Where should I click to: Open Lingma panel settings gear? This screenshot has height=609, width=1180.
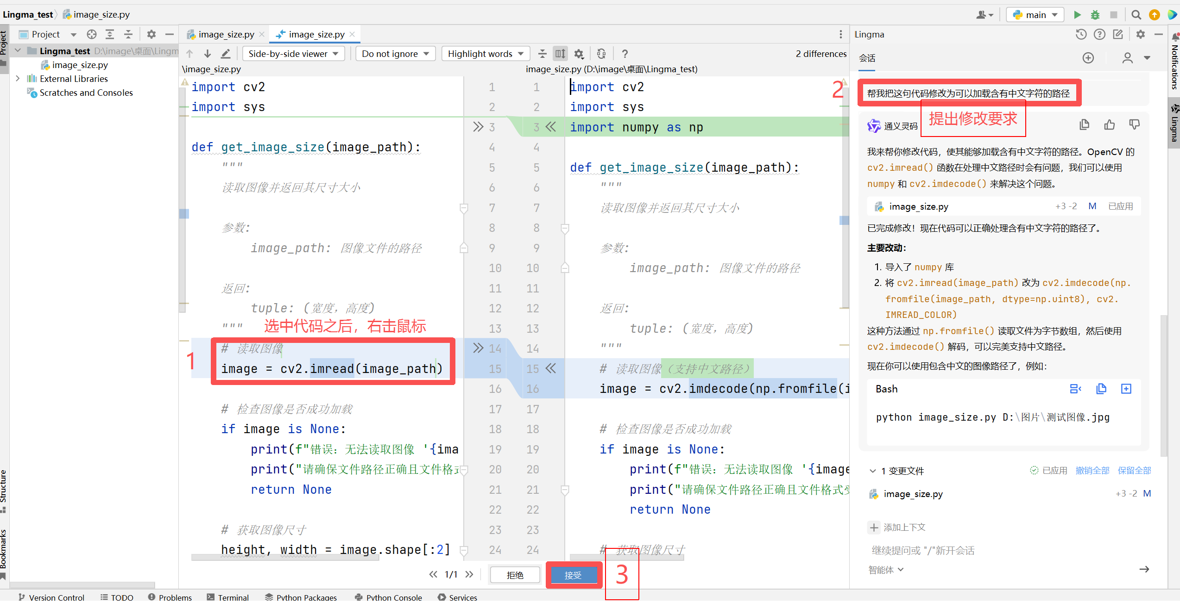(x=1141, y=34)
